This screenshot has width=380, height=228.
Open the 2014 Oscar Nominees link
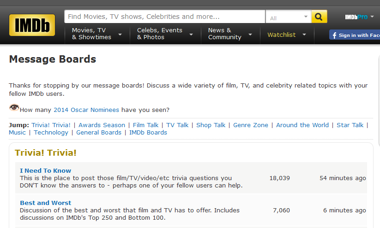86,110
